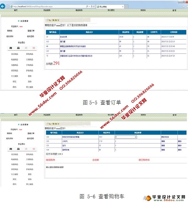The width and height of the screenshot is (188, 203).
Task: Clear the quantity field using its X icon
Action: tap(135, 137)
